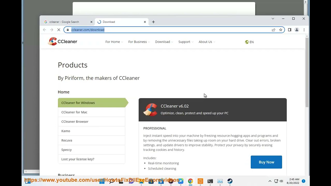The image size is (331, 186).
Task: Open Steam from the taskbar
Action: coord(230,181)
